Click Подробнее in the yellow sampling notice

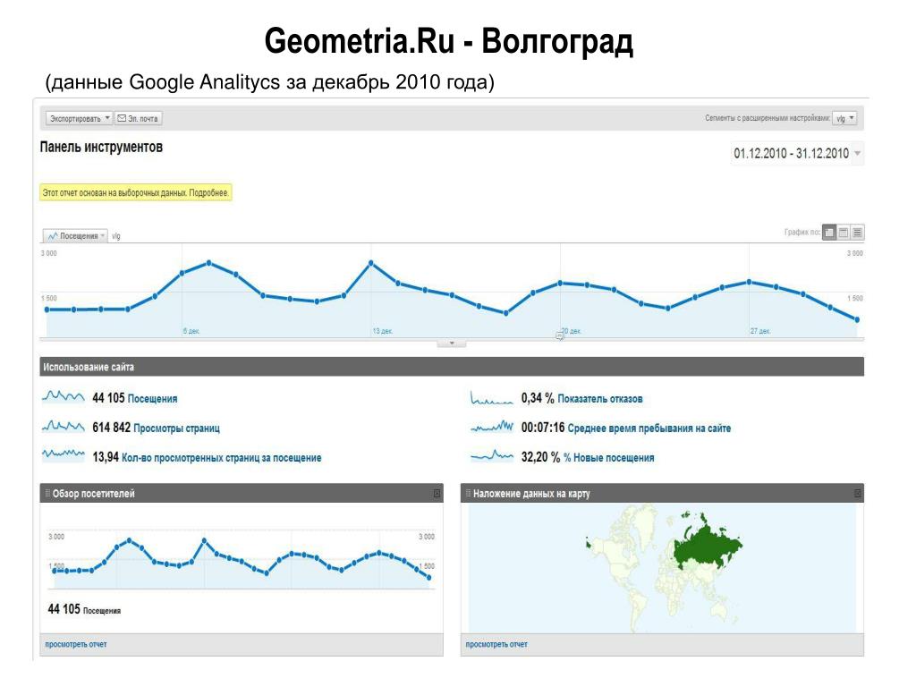(208, 193)
